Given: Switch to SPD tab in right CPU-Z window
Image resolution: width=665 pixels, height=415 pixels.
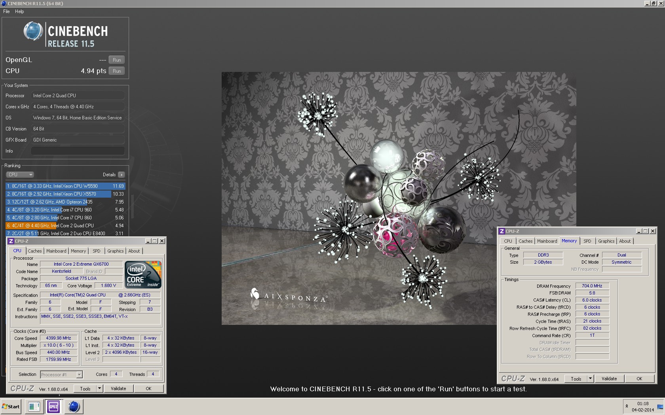Looking at the screenshot, I should coord(587,241).
